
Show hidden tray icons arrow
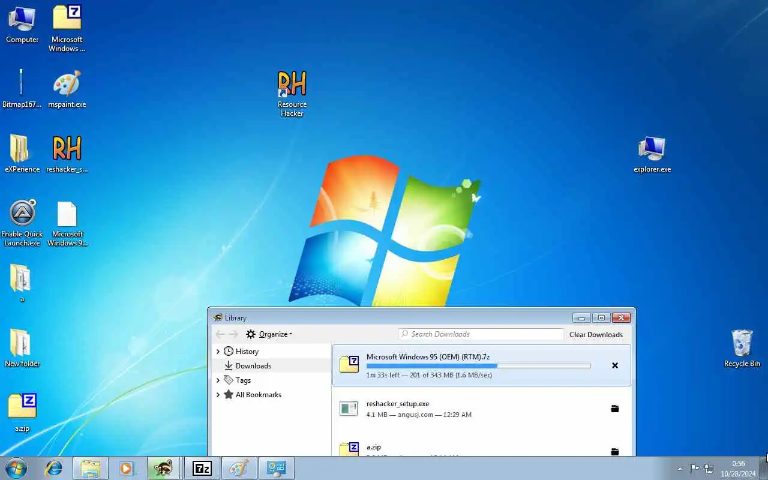(680, 469)
